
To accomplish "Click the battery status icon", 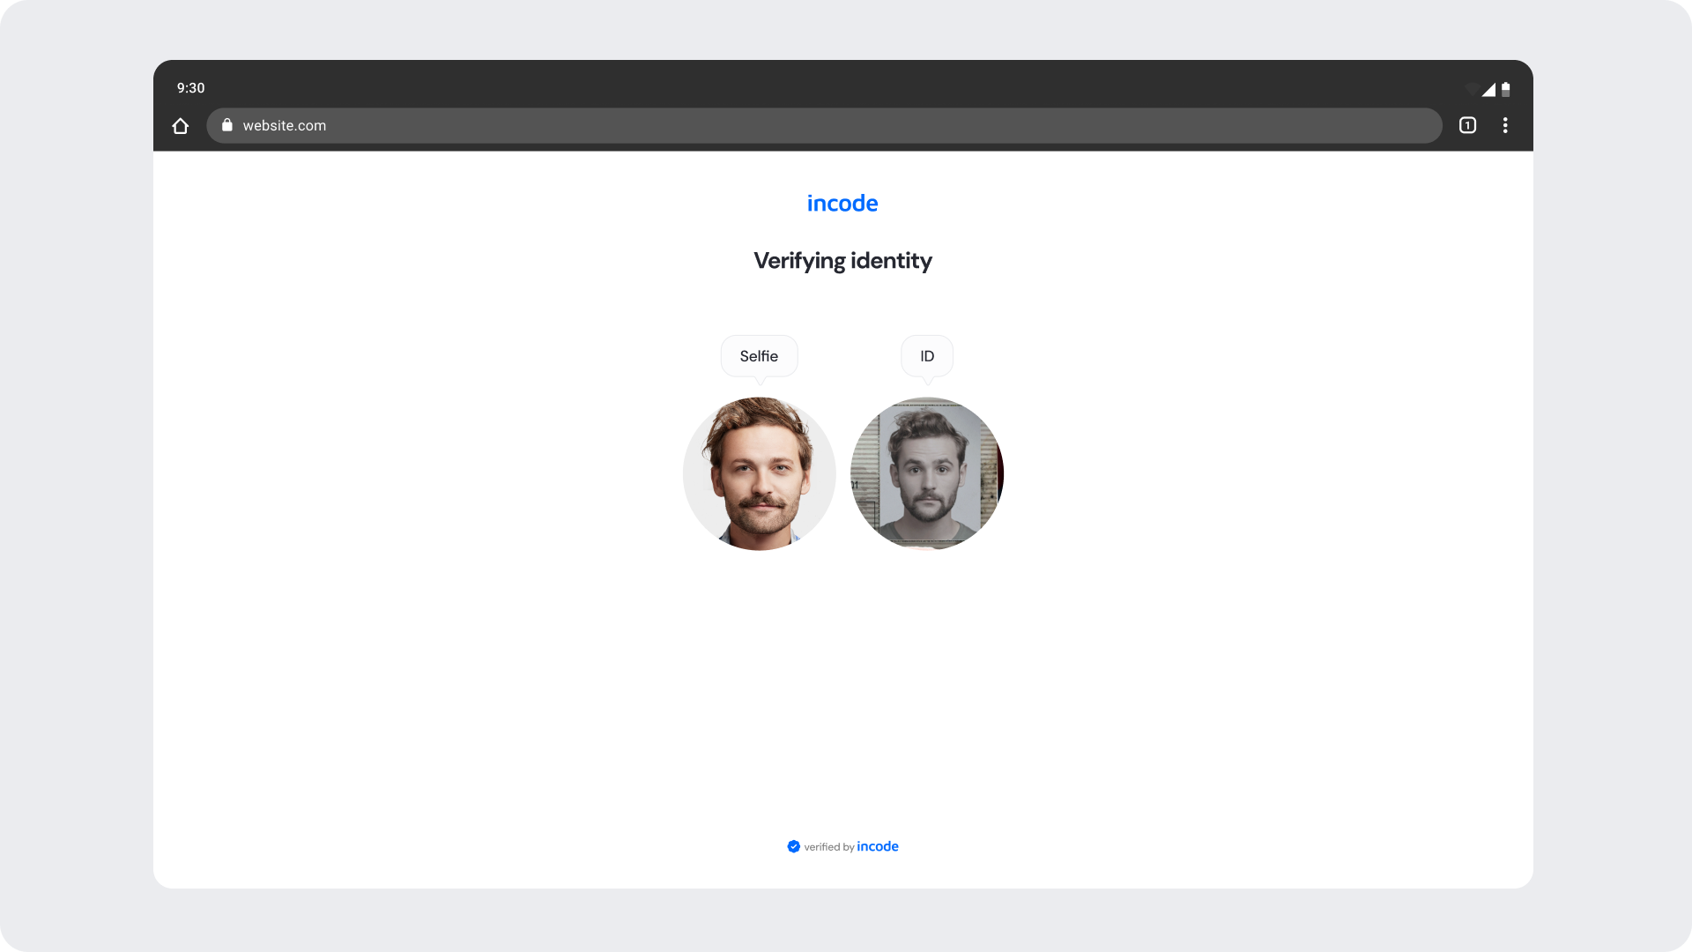I will pos(1506,89).
